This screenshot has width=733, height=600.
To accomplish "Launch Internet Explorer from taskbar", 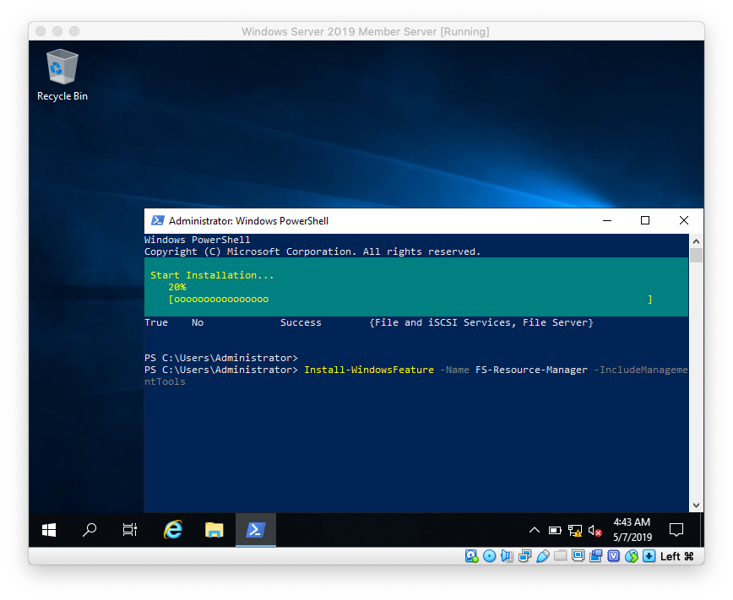I will tap(173, 530).
